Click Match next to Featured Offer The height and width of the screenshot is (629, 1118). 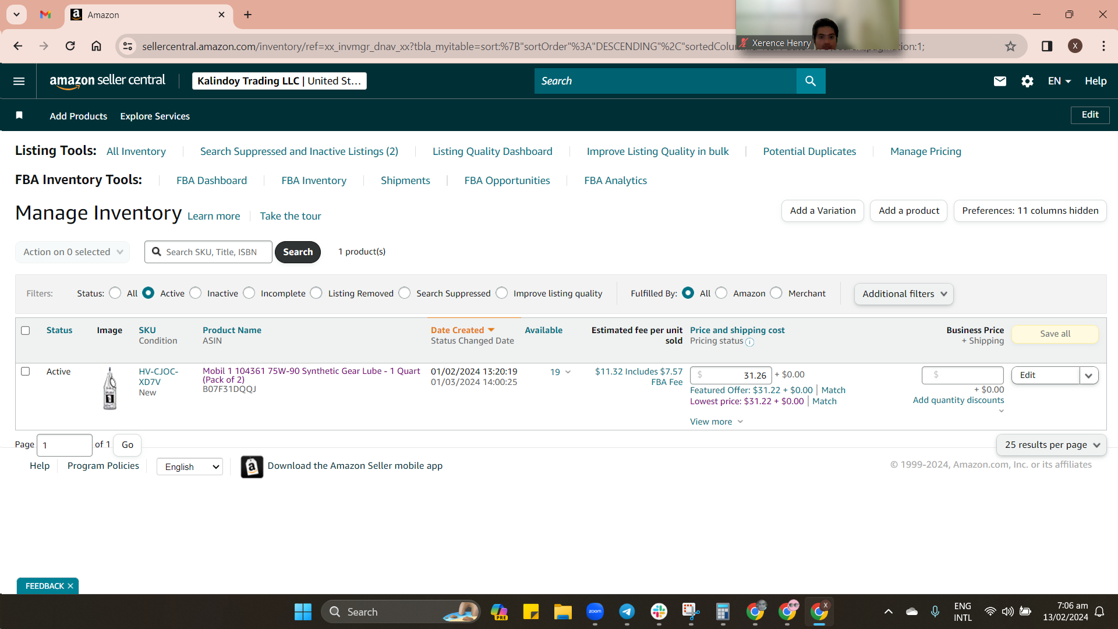click(833, 390)
